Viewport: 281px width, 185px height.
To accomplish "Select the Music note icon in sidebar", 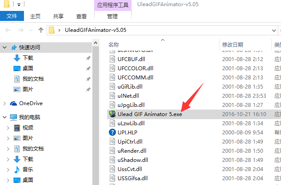I will point(17,170).
